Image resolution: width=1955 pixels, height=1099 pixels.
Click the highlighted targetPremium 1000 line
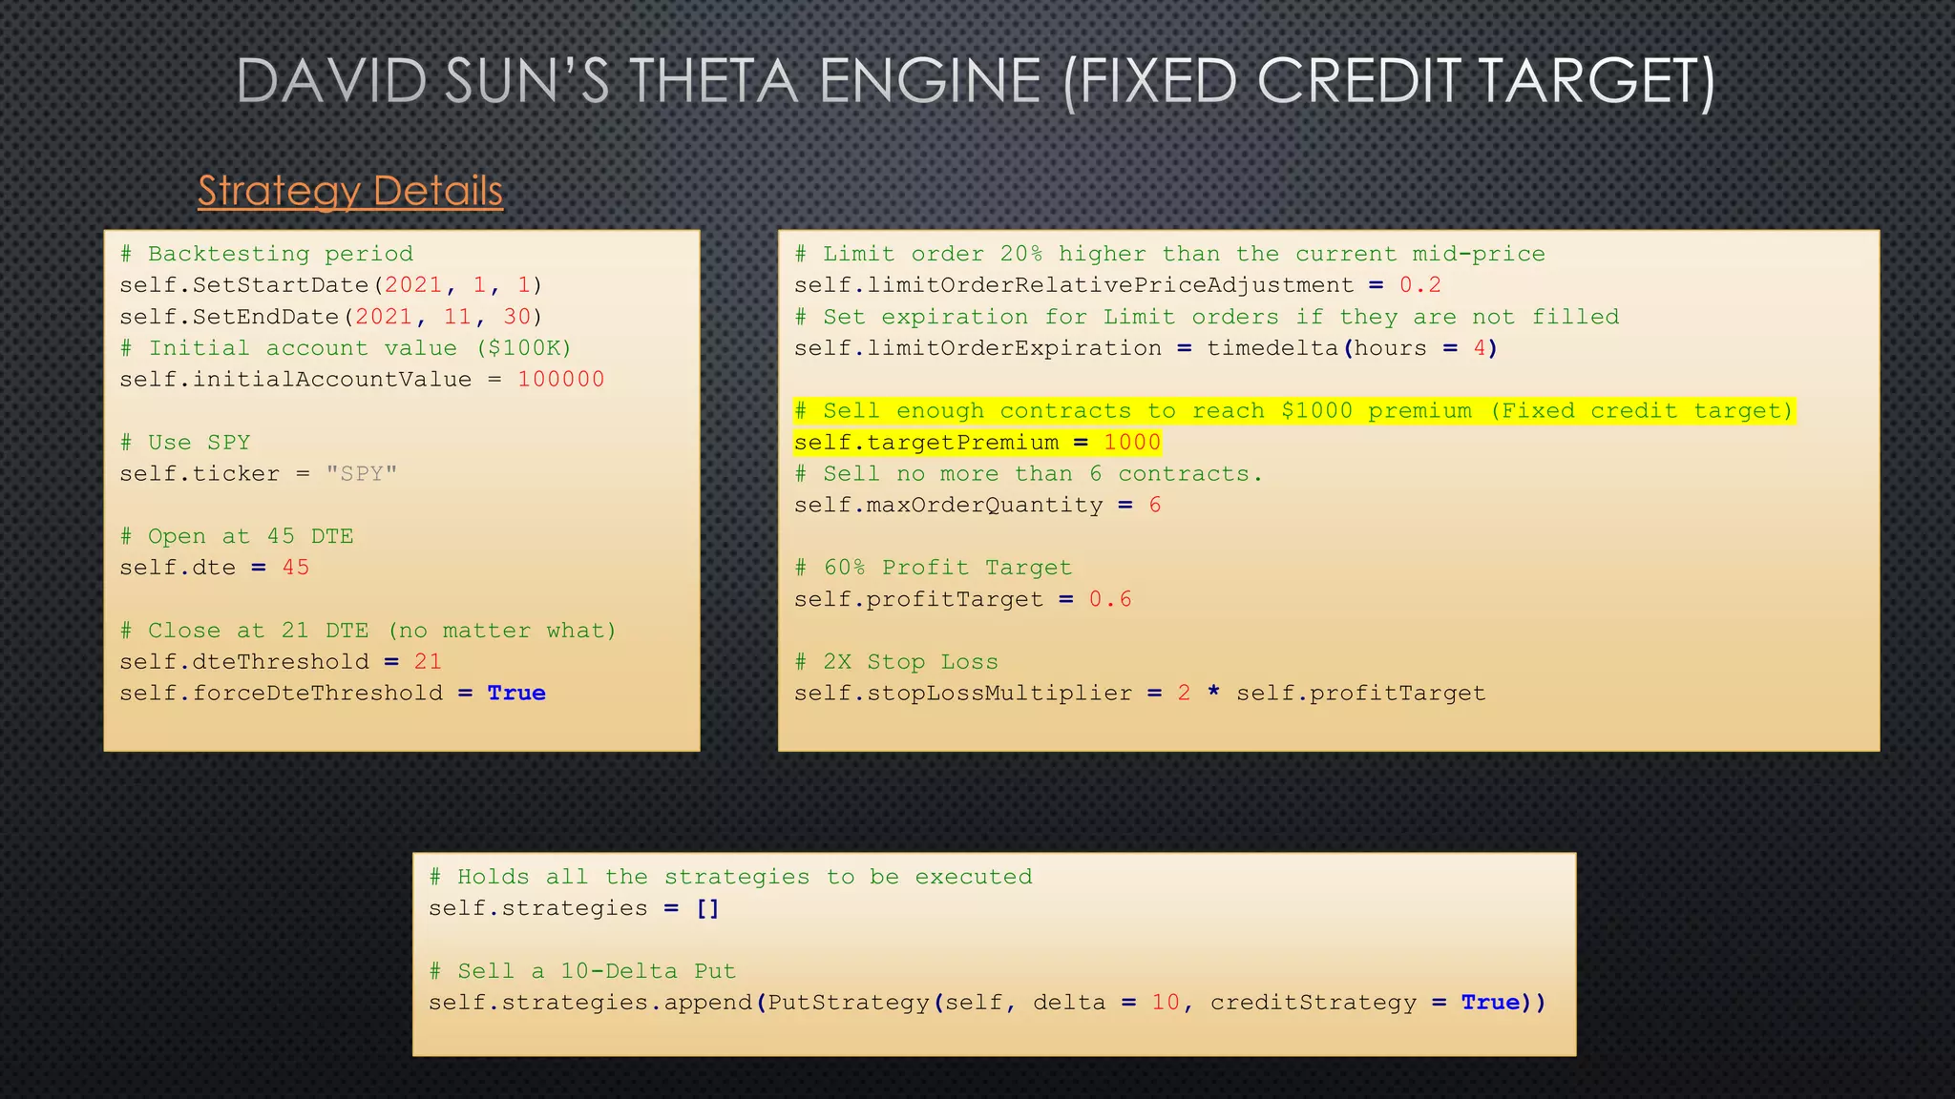pyautogui.click(x=977, y=443)
